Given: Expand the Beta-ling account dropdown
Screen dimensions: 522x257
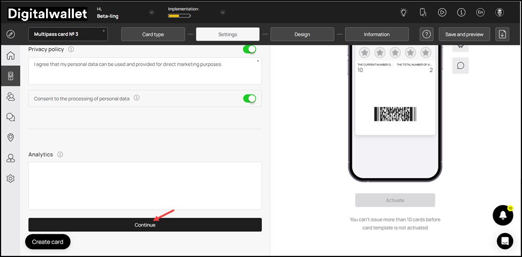Looking at the screenshot, I should (152, 13).
